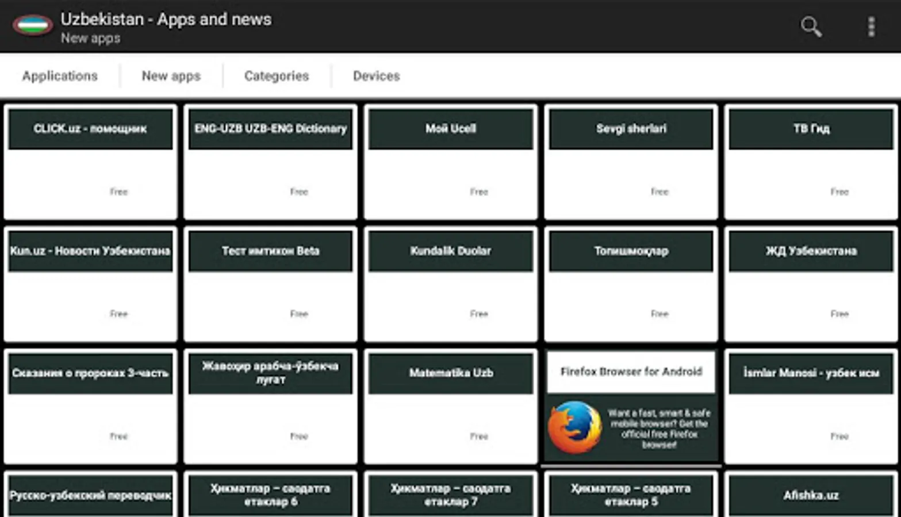Open Русско-узбекский переводчик app

tap(90, 495)
